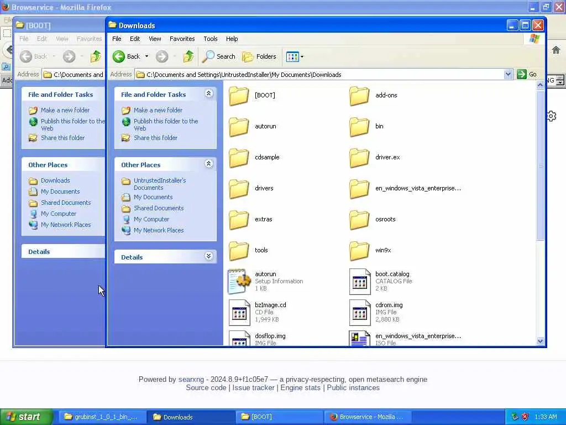This screenshot has width=566, height=425.
Task: Open Shared Documents in Downloads window
Action: 159,209
